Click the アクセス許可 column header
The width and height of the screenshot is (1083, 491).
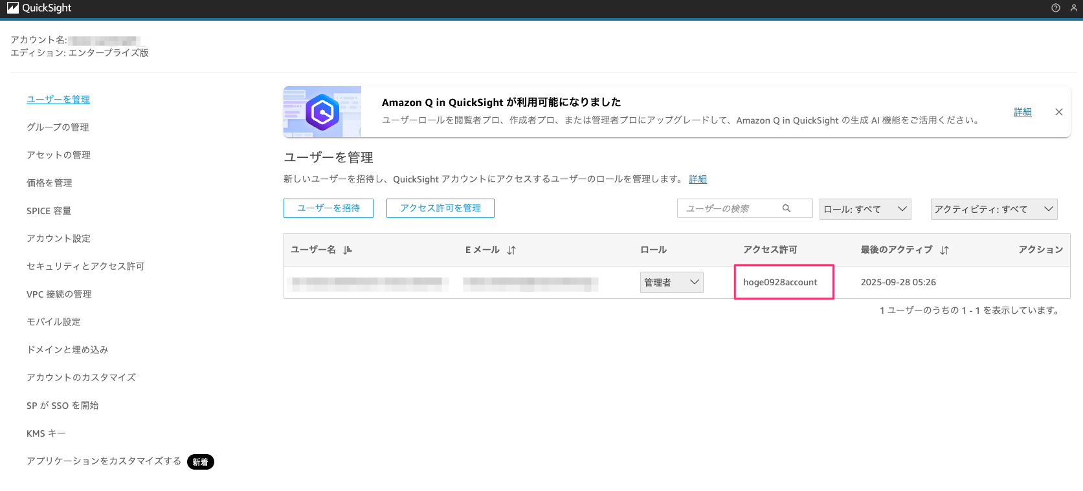coord(770,250)
